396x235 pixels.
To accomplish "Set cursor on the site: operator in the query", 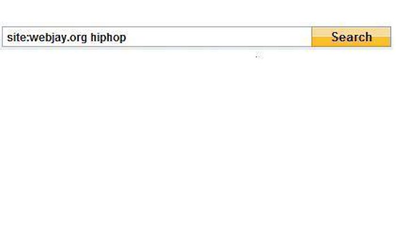I will click(18, 37).
